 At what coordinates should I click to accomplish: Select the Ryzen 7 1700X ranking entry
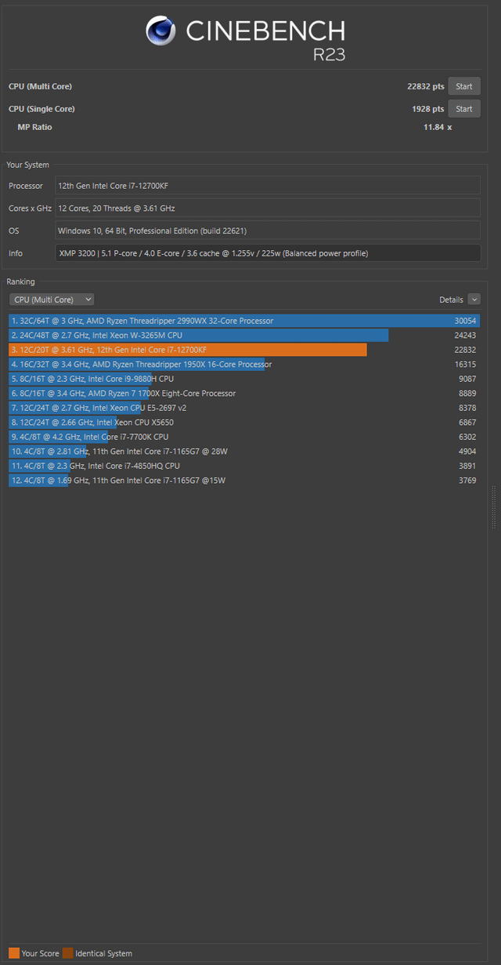pyautogui.click(x=244, y=394)
